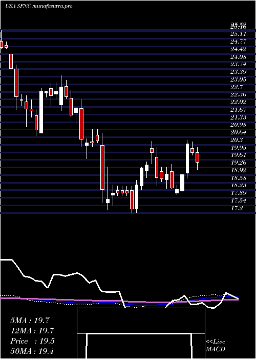Click the 22.36 price axis label
256x359 pixels.
pos(239,94)
